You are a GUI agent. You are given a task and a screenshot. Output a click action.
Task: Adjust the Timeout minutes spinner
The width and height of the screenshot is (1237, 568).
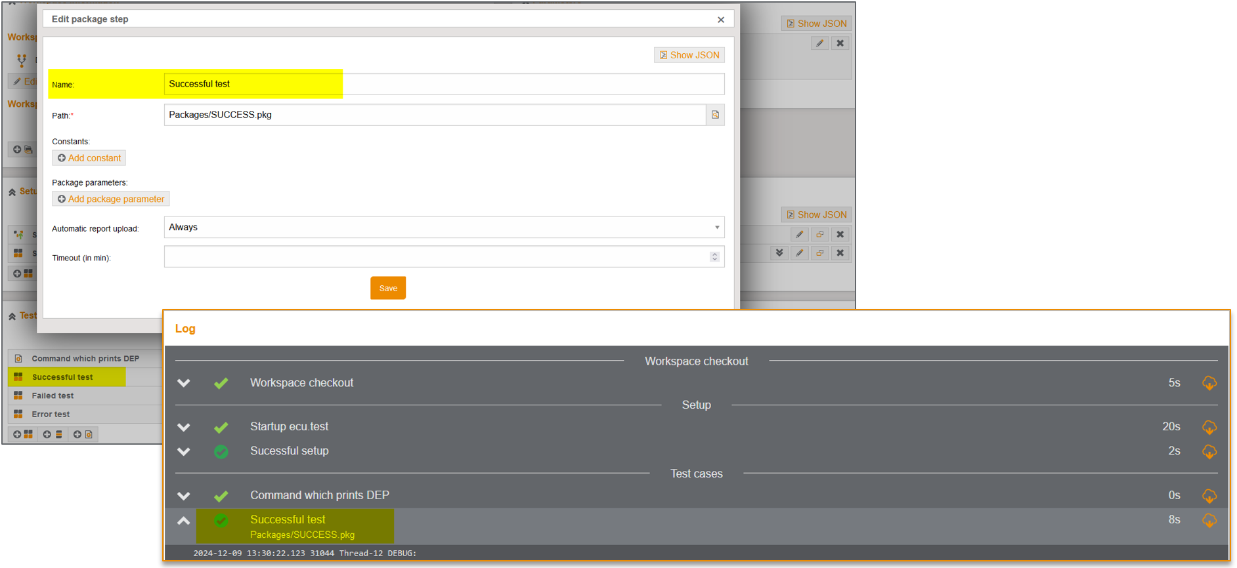714,256
